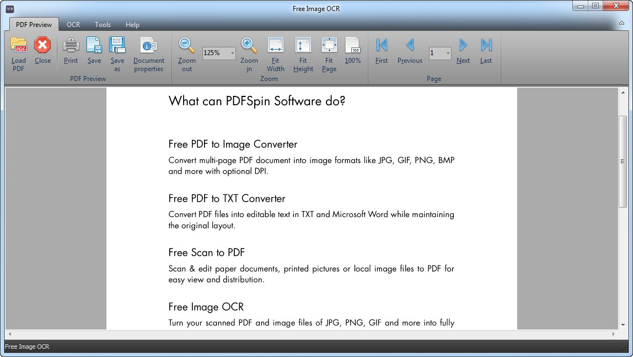633x357 pixels.
Task: Click the window resize grip in status bar
Action: [626, 348]
